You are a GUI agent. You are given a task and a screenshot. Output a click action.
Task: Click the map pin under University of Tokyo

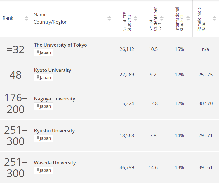[38, 52]
